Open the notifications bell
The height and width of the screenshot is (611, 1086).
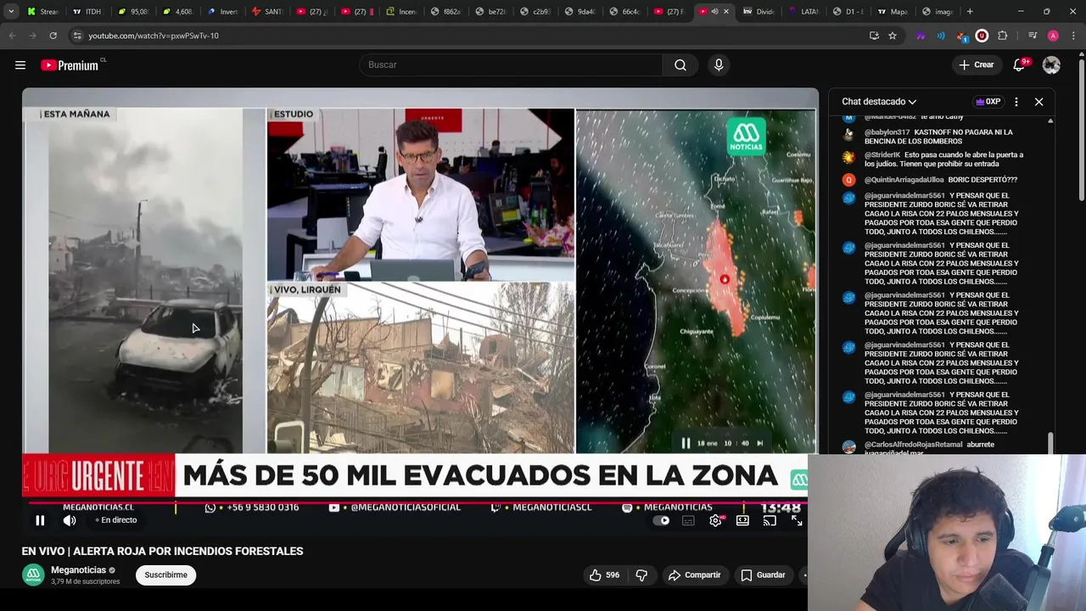[x=1020, y=64]
